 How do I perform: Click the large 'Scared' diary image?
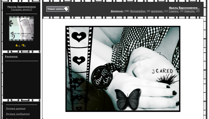123,69
